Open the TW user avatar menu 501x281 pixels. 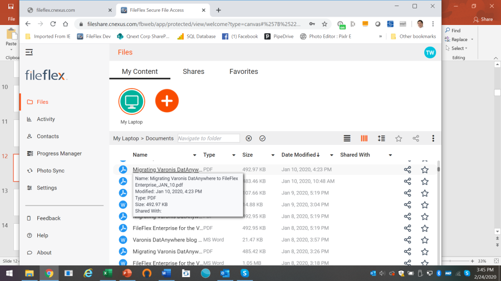tap(430, 53)
